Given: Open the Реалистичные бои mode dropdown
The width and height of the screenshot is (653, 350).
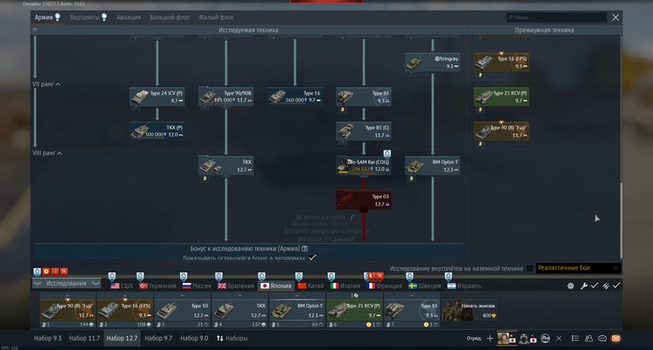Looking at the screenshot, I should click(x=578, y=268).
